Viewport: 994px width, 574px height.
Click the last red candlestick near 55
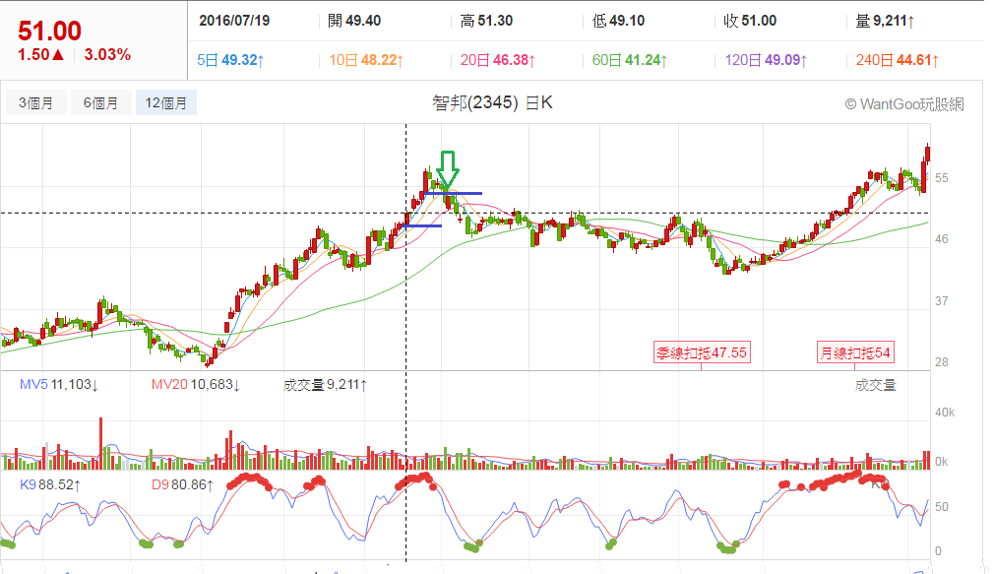click(928, 155)
